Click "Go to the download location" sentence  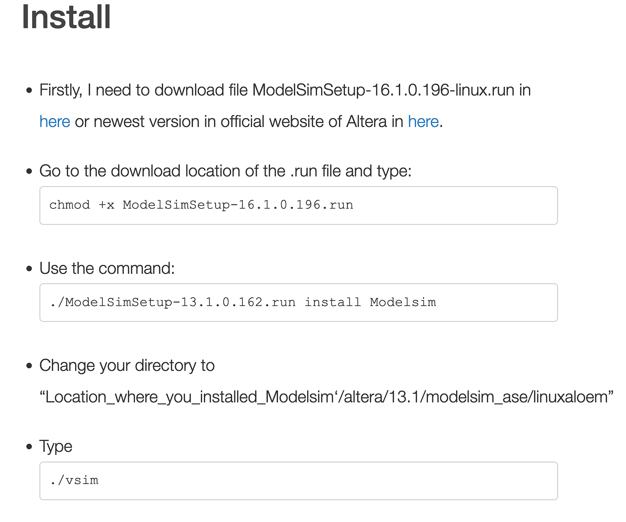pos(225,171)
